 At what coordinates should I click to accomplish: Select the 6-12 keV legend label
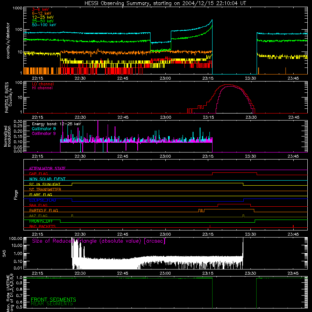coord(41,13)
